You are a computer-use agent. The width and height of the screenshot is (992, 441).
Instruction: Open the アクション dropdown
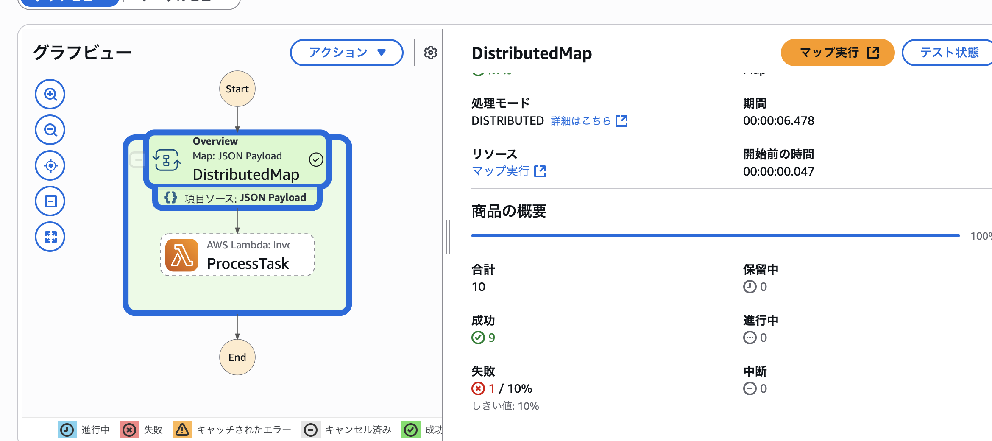click(346, 53)
